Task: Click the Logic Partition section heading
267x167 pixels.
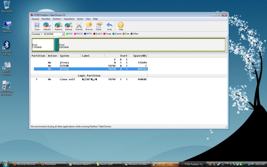Action: (x=89, y=76)
